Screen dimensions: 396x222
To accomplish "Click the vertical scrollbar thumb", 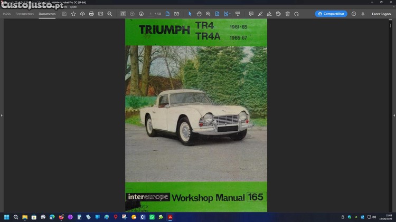I will tap(390, 25).
